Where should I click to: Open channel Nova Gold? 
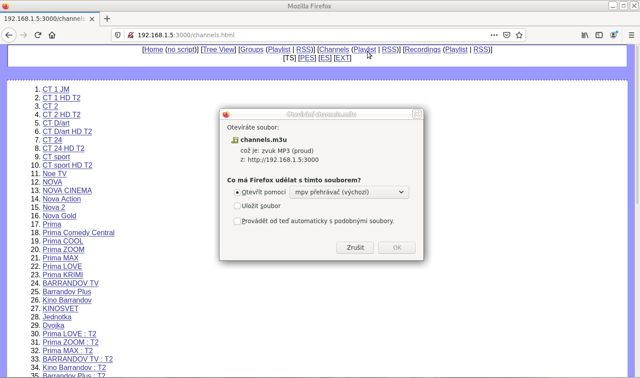(60, 216)
